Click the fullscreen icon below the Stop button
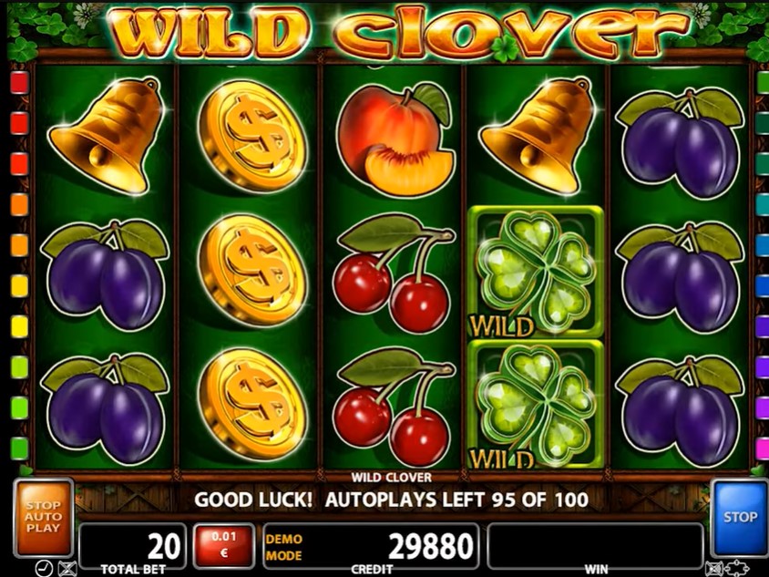 (x=738, y=568)
